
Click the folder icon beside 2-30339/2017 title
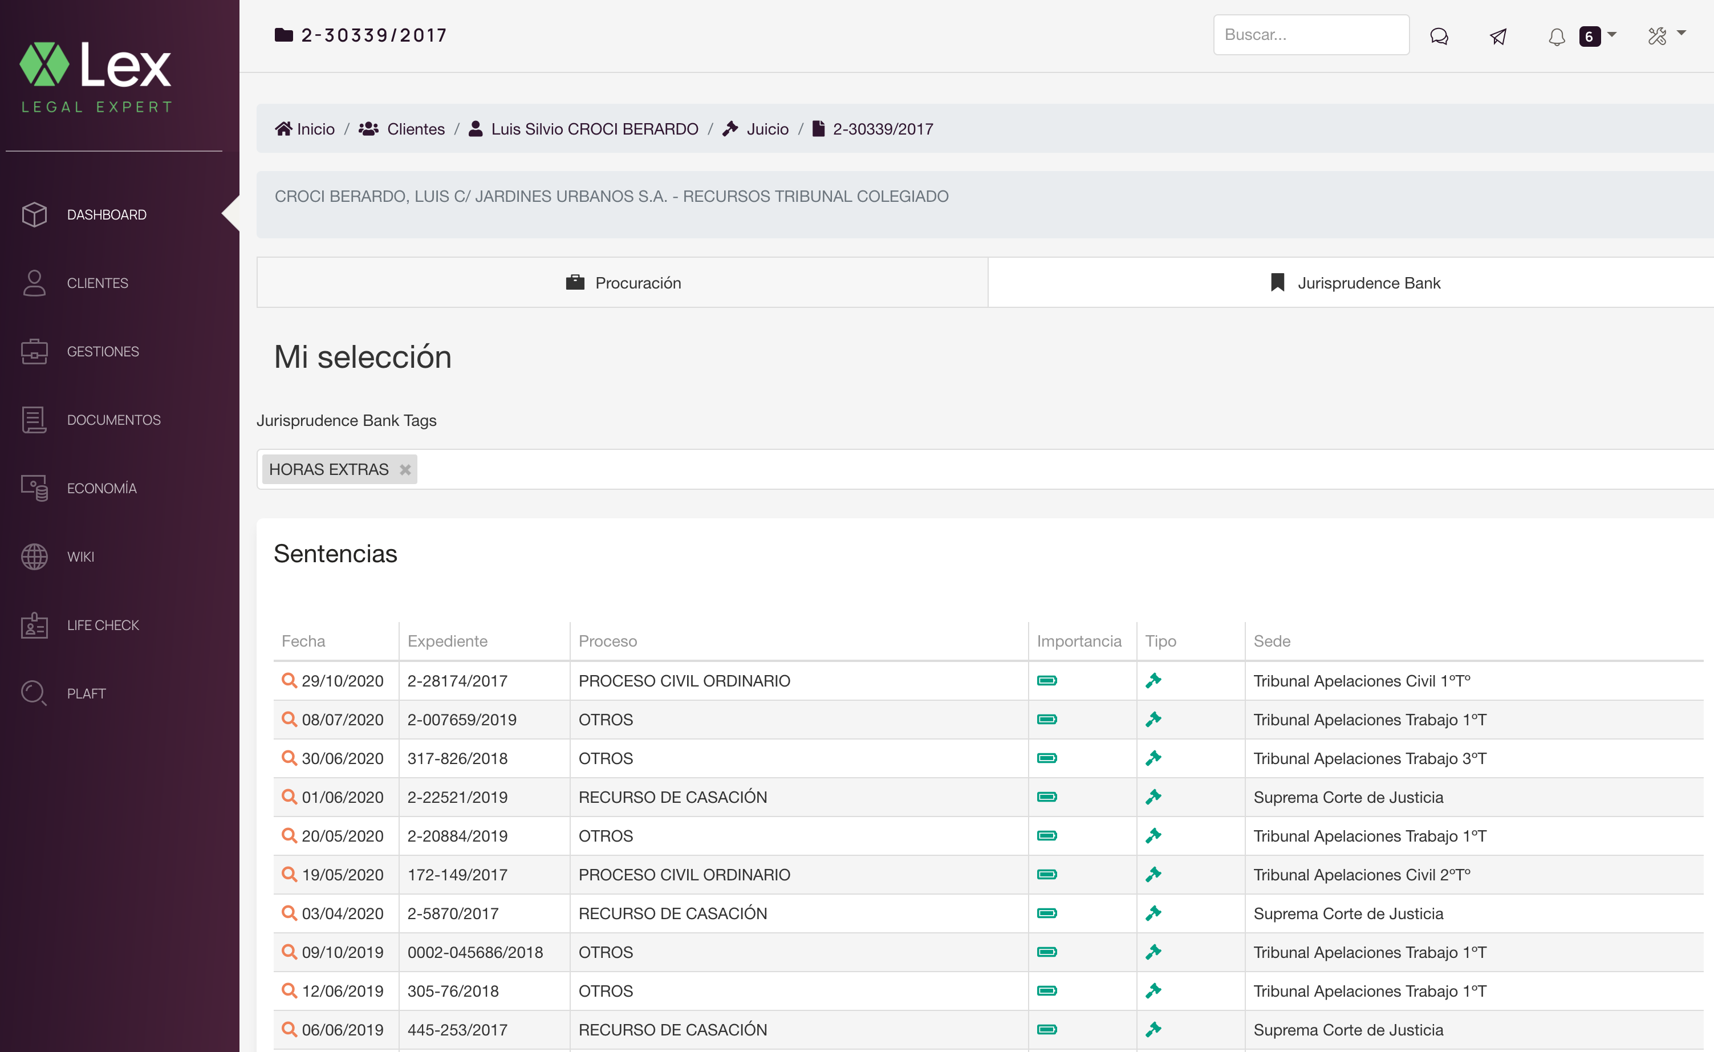284,35
